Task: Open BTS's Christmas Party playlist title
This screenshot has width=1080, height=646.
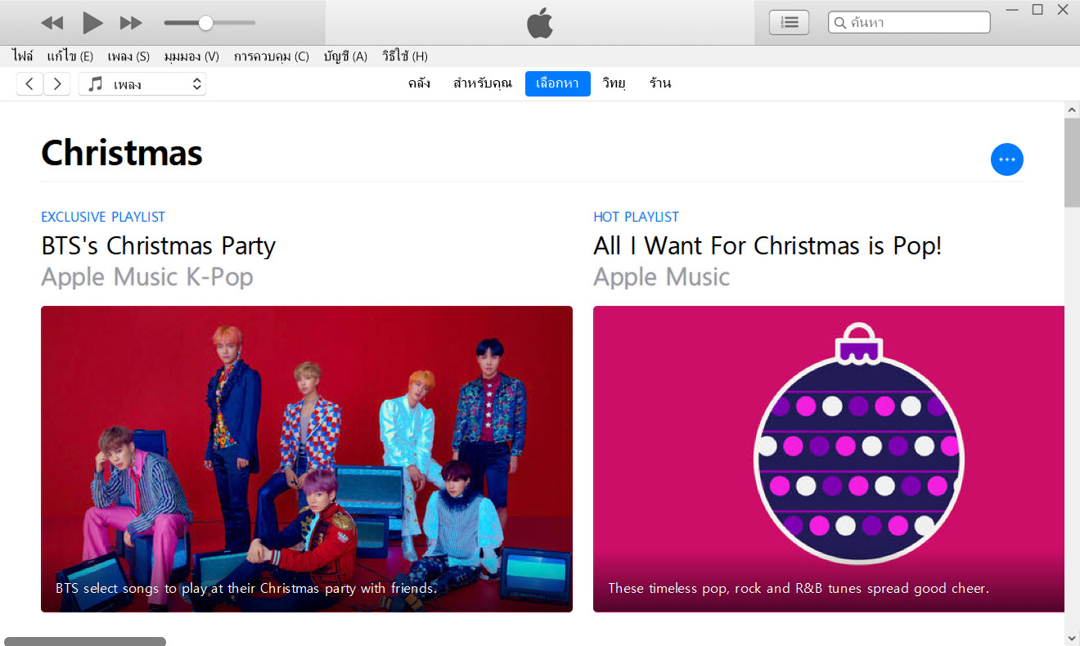Action: (159, 246)
